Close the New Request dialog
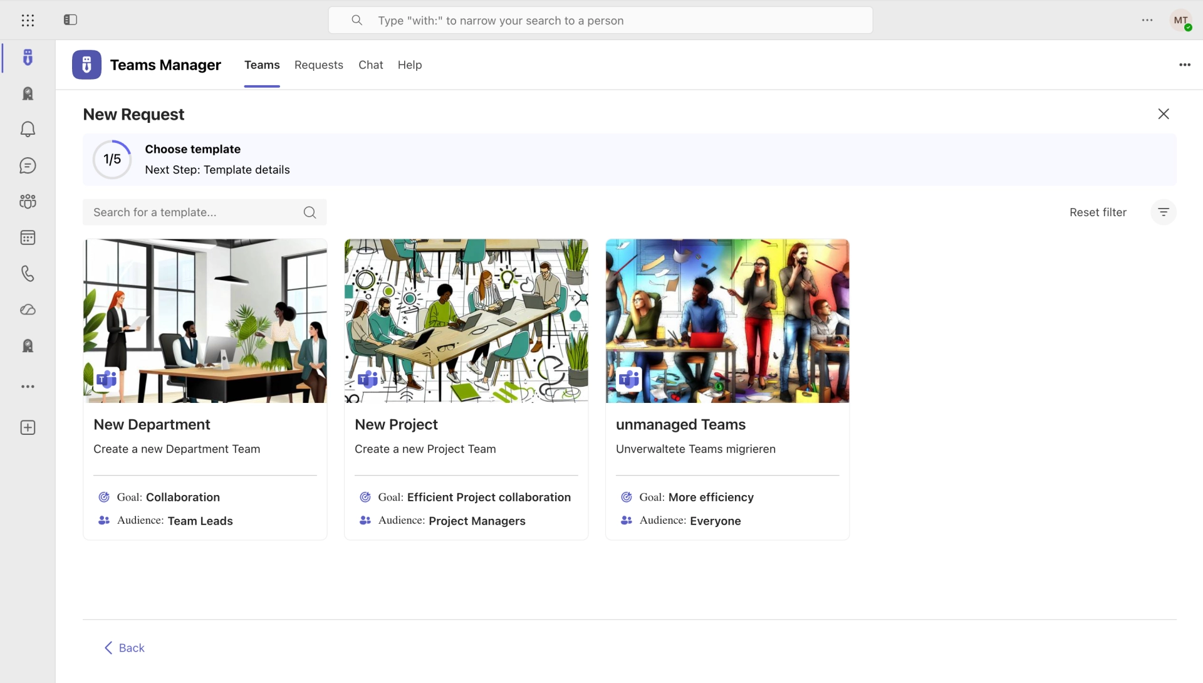 [1164, 114]
